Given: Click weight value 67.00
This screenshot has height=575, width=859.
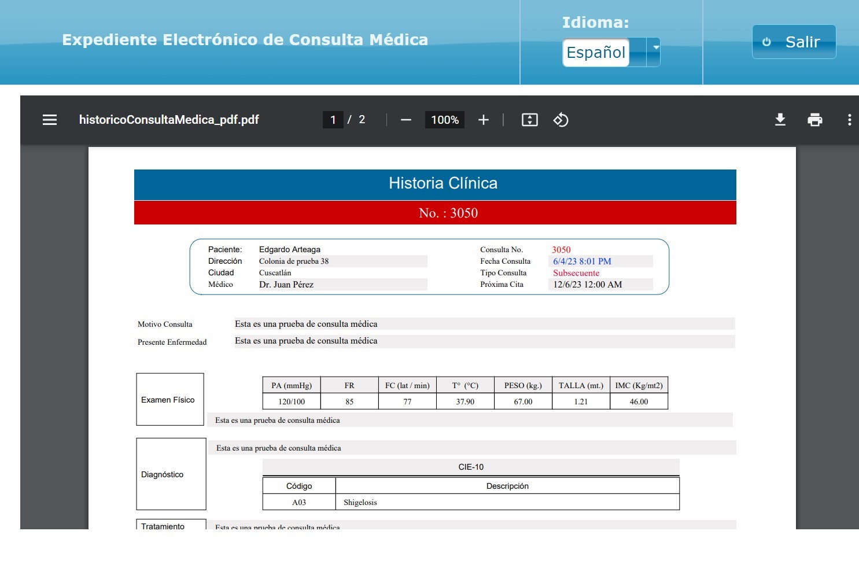Looking at the screenshot, I should (x=523, y=401).
